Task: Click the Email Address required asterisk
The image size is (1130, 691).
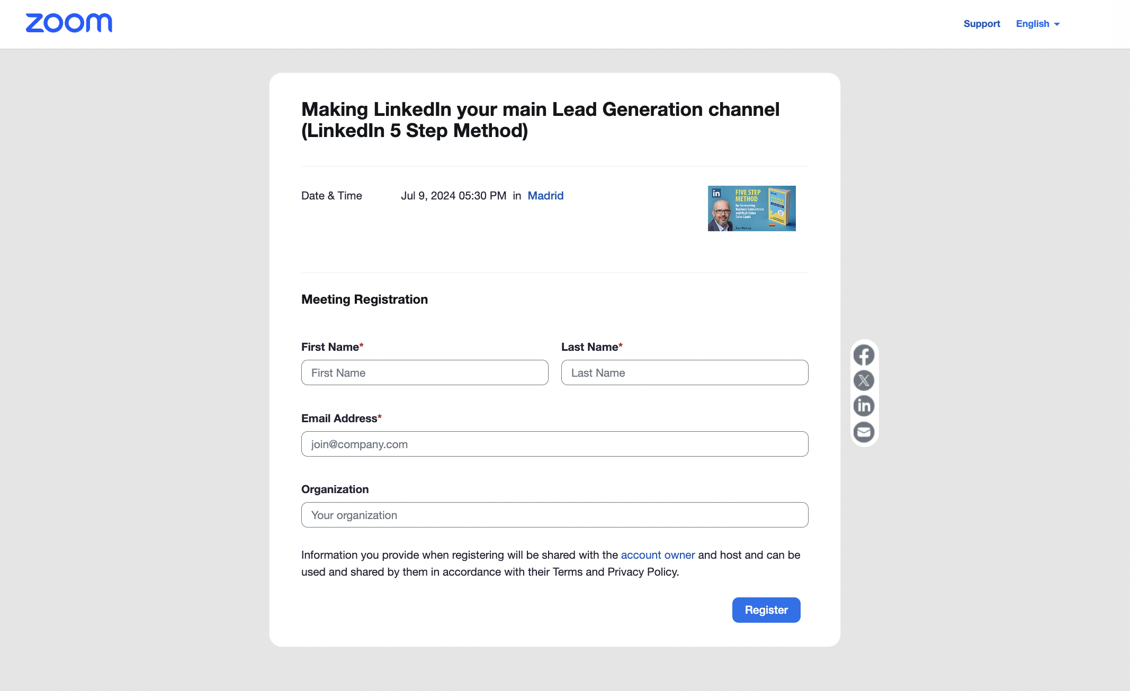Action: click(379, 416)
